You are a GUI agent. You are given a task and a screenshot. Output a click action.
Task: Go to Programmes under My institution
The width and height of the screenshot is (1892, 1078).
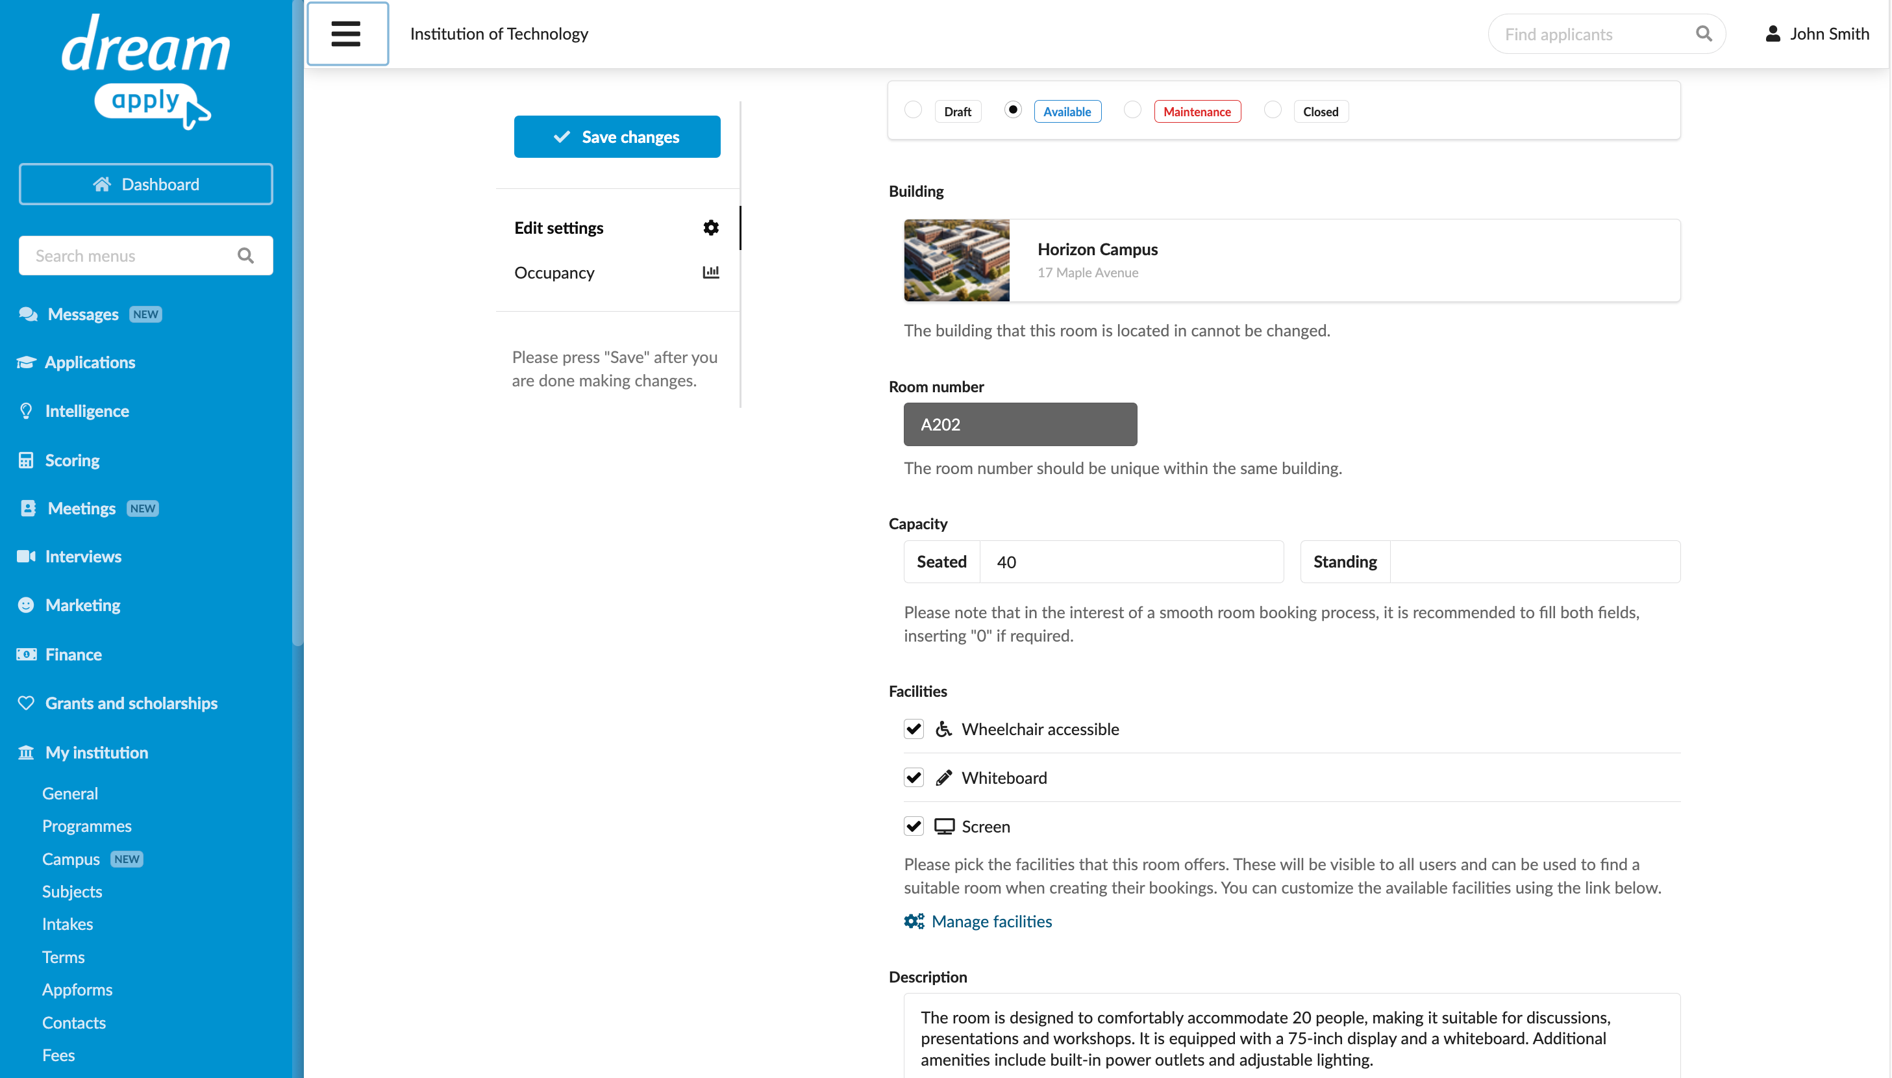click(86, 826)
